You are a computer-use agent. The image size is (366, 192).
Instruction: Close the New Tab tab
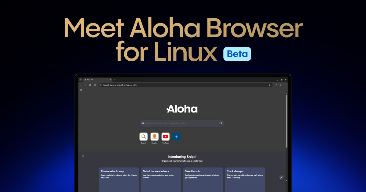[110, 80]
